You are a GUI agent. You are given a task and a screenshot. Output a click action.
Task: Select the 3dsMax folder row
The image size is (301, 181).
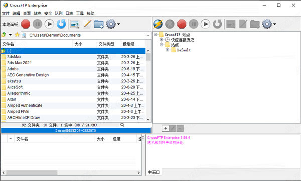click(x=73, y=57)
